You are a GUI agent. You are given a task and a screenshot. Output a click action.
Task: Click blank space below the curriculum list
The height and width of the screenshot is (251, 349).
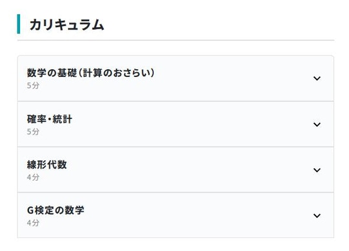coord(176,245)
